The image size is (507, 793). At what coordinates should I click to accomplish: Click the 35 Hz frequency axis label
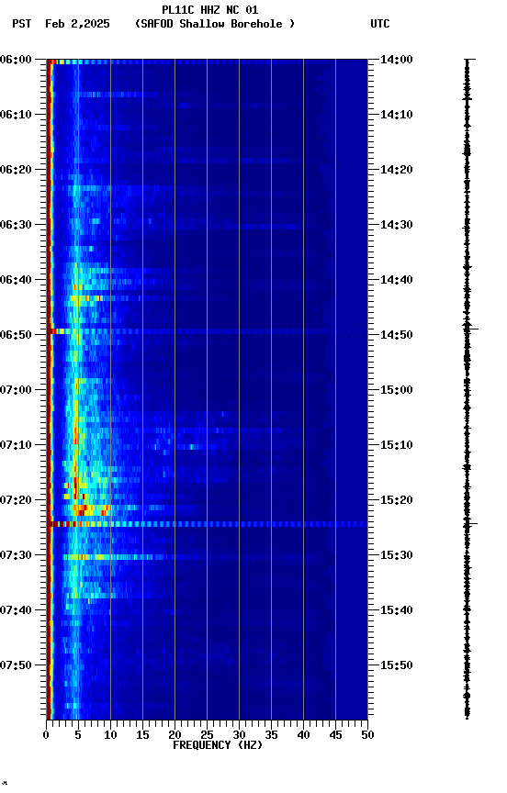tap(271, 736)
